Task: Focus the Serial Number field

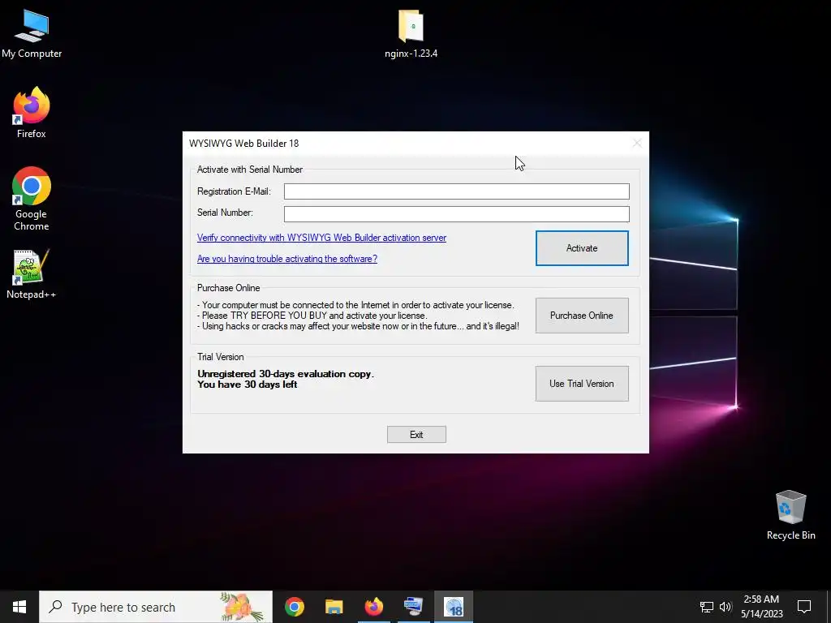Action: 456,213
